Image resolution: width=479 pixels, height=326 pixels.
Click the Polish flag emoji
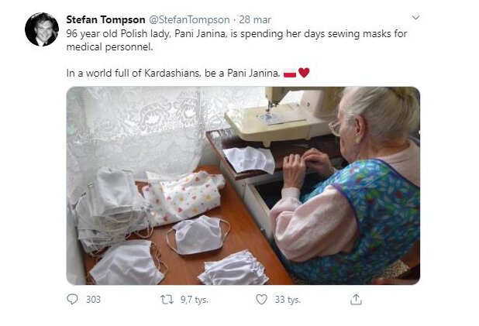point(290,73)
